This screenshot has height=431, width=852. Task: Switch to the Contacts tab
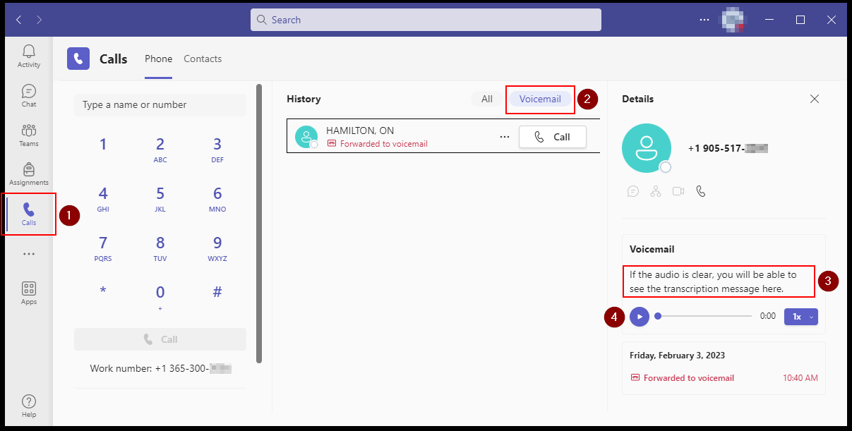203,59
